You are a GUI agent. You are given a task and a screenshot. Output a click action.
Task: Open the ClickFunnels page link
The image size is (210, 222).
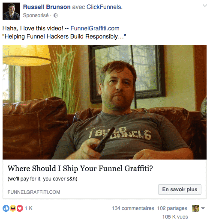point(105,7)
